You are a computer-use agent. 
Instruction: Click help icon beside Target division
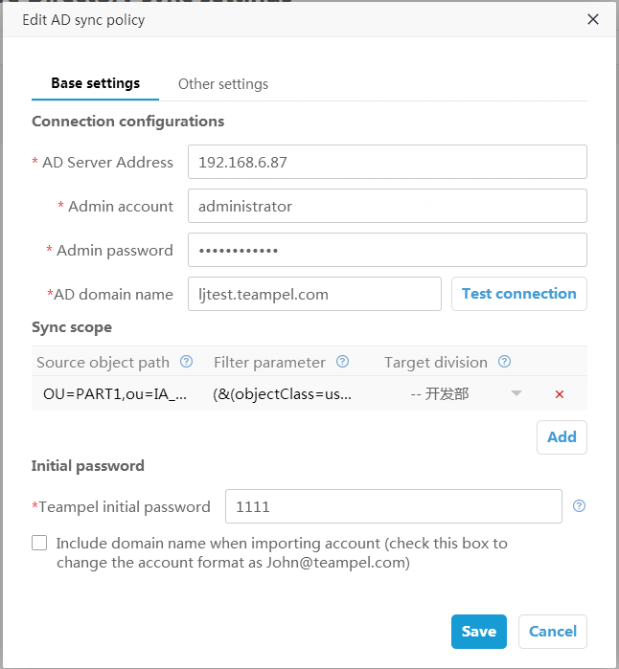pyautogui.click(x=504, y=362)
